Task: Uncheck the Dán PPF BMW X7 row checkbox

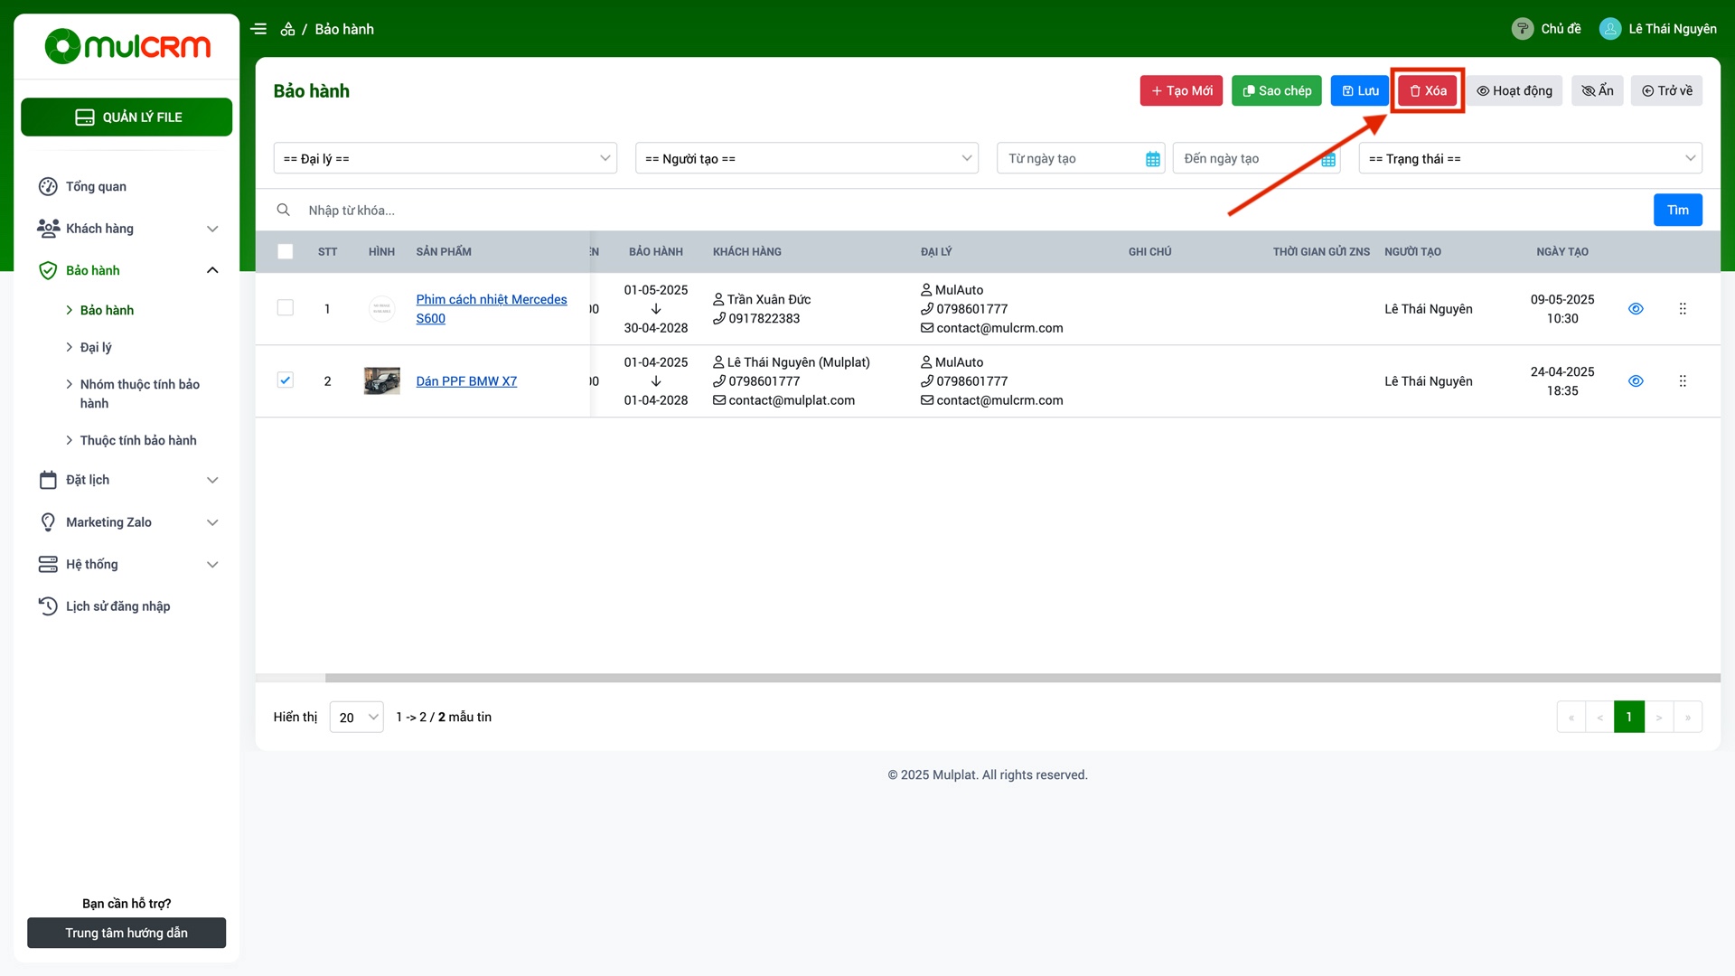Action: pos(285,380)
